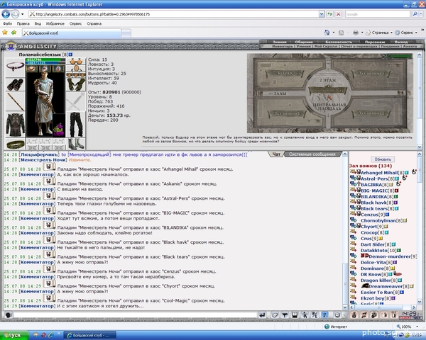Click the dark armor jacket slot

16,125
